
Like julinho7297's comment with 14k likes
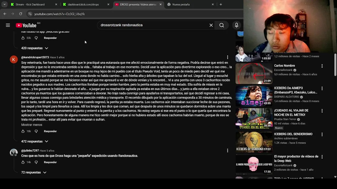click(23, 162)
